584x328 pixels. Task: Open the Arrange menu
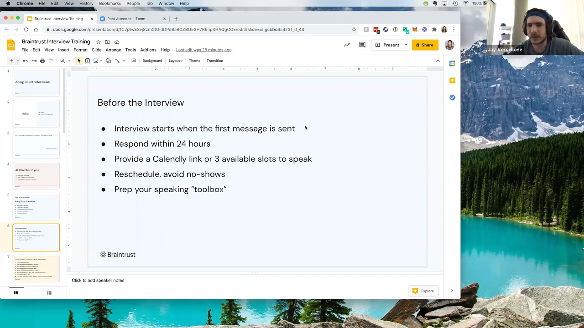113,50
